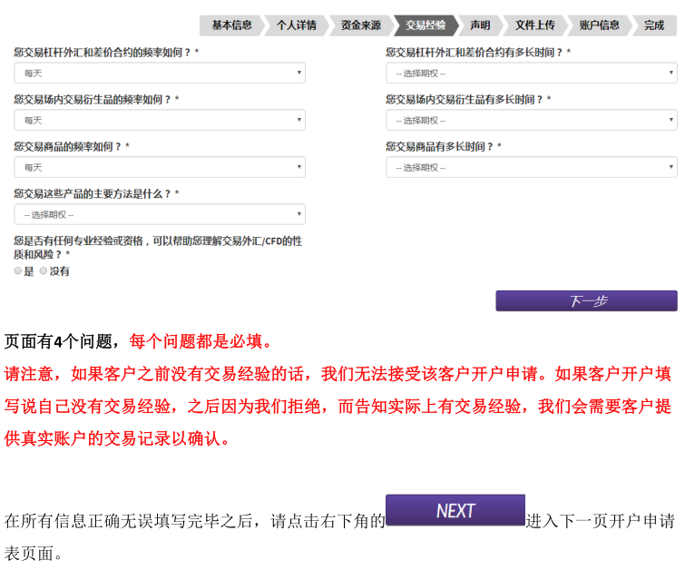This screenshot has height=570, width=685.
Task: Click the red required-fields notice text
Action: pyautogui.click(x=201, y=342)
